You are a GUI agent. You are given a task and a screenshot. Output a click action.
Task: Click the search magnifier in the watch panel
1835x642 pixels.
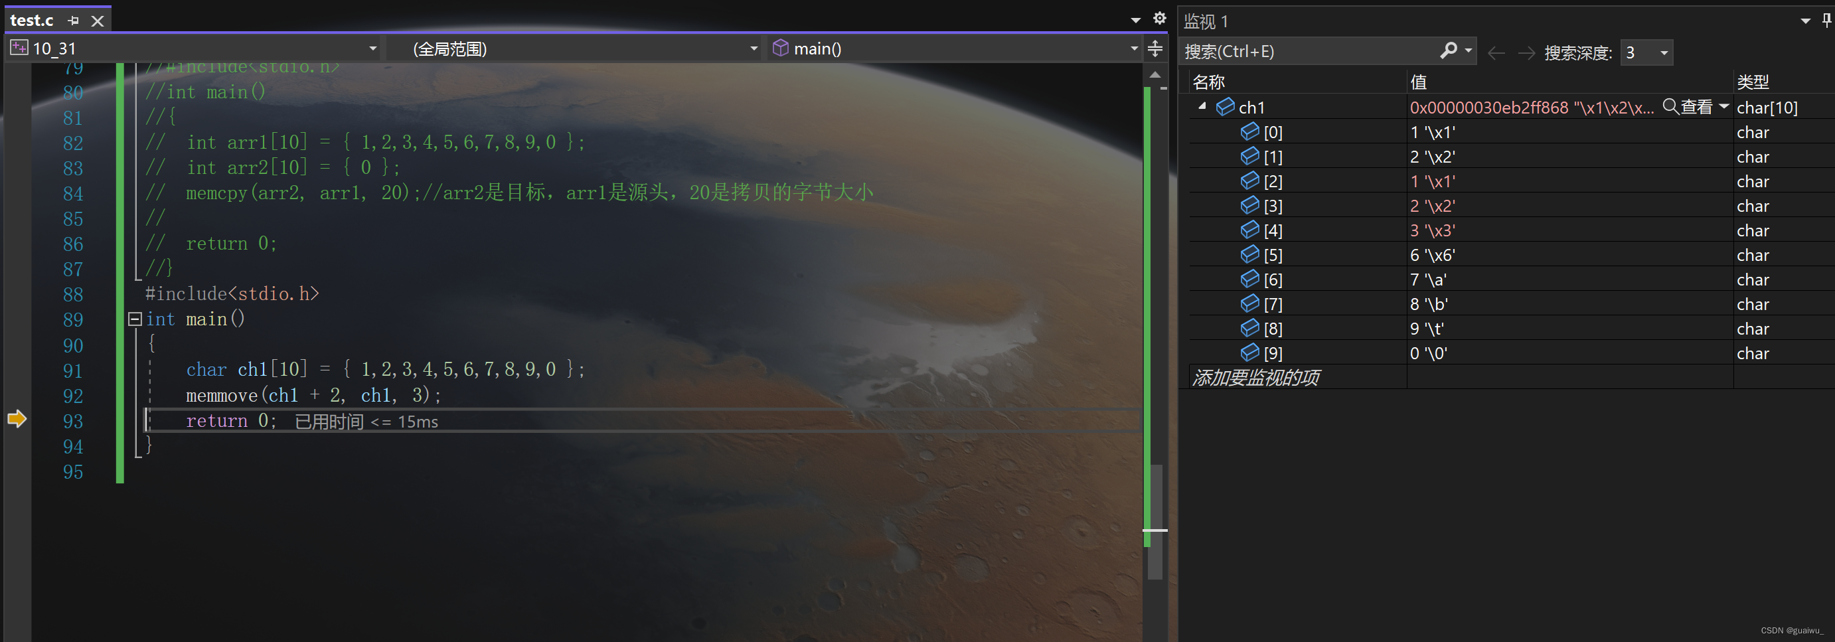coord(1448,50)
